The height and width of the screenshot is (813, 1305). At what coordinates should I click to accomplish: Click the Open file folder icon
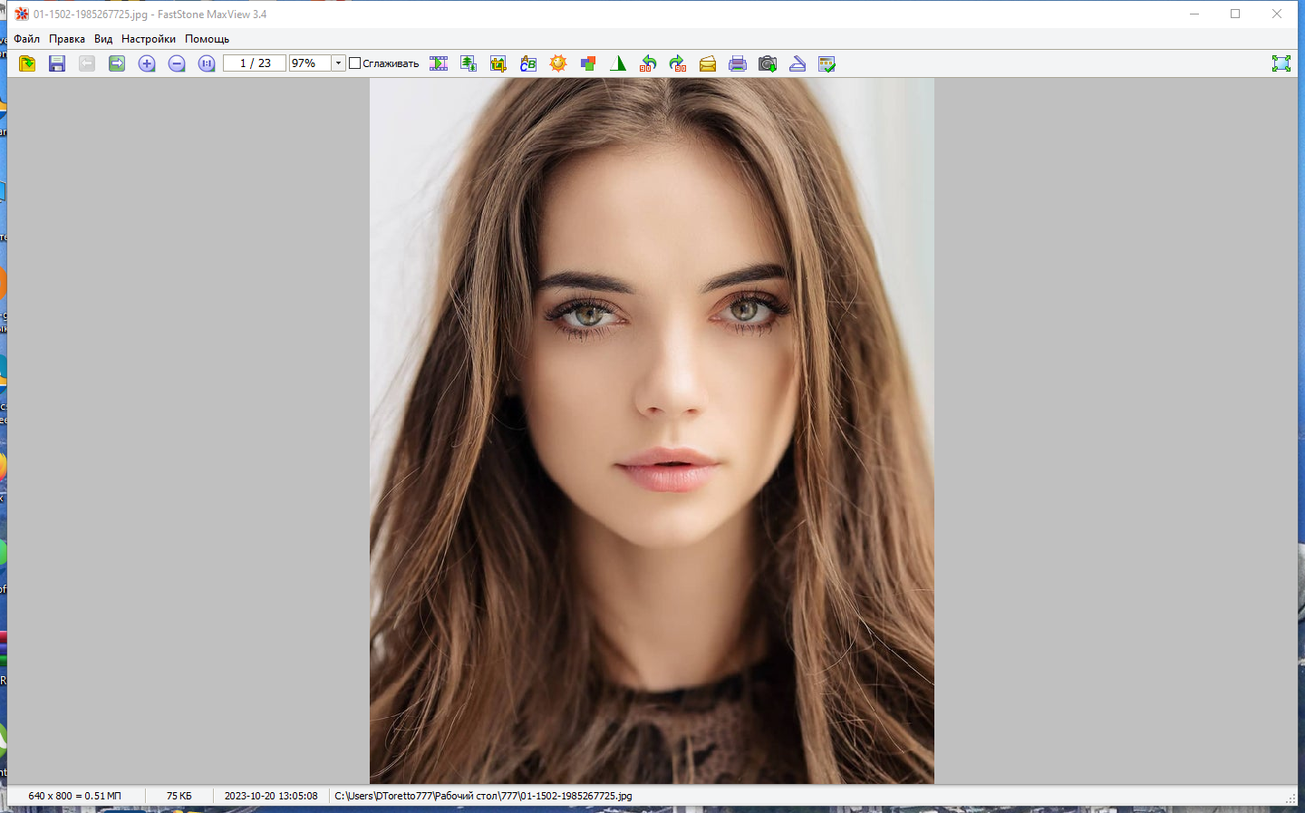pyautogui.click(x=27, y=63)
